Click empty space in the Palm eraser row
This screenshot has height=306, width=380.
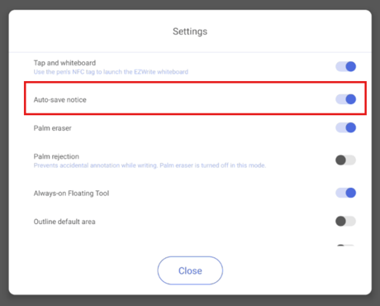pyautogui.click(x=204, y=128)
